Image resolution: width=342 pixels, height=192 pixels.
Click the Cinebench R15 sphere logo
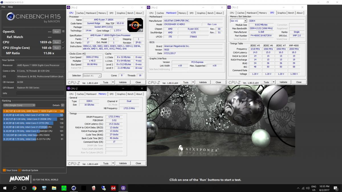coord(10,17)
